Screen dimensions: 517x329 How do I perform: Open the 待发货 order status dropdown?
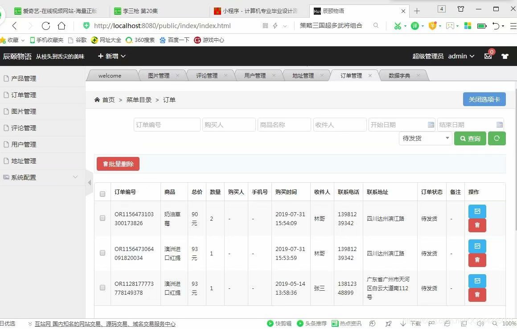(425, 138)
